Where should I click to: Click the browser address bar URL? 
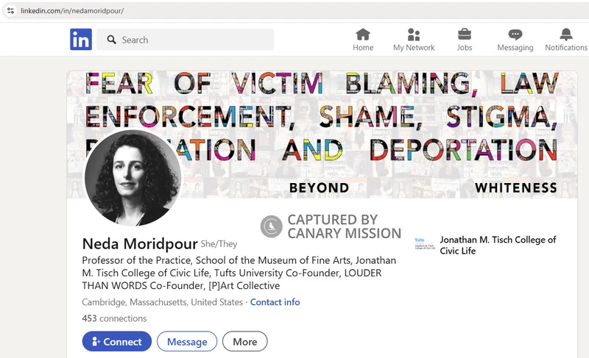[71, 11]
